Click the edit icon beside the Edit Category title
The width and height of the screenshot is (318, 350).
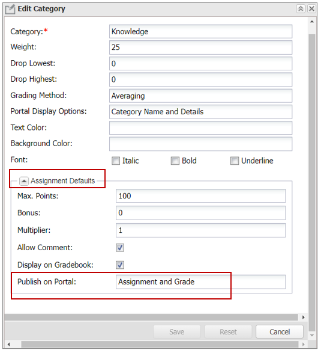point(10,9)
